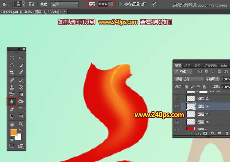Collapse toolbox with double arrows

[19, 49]
